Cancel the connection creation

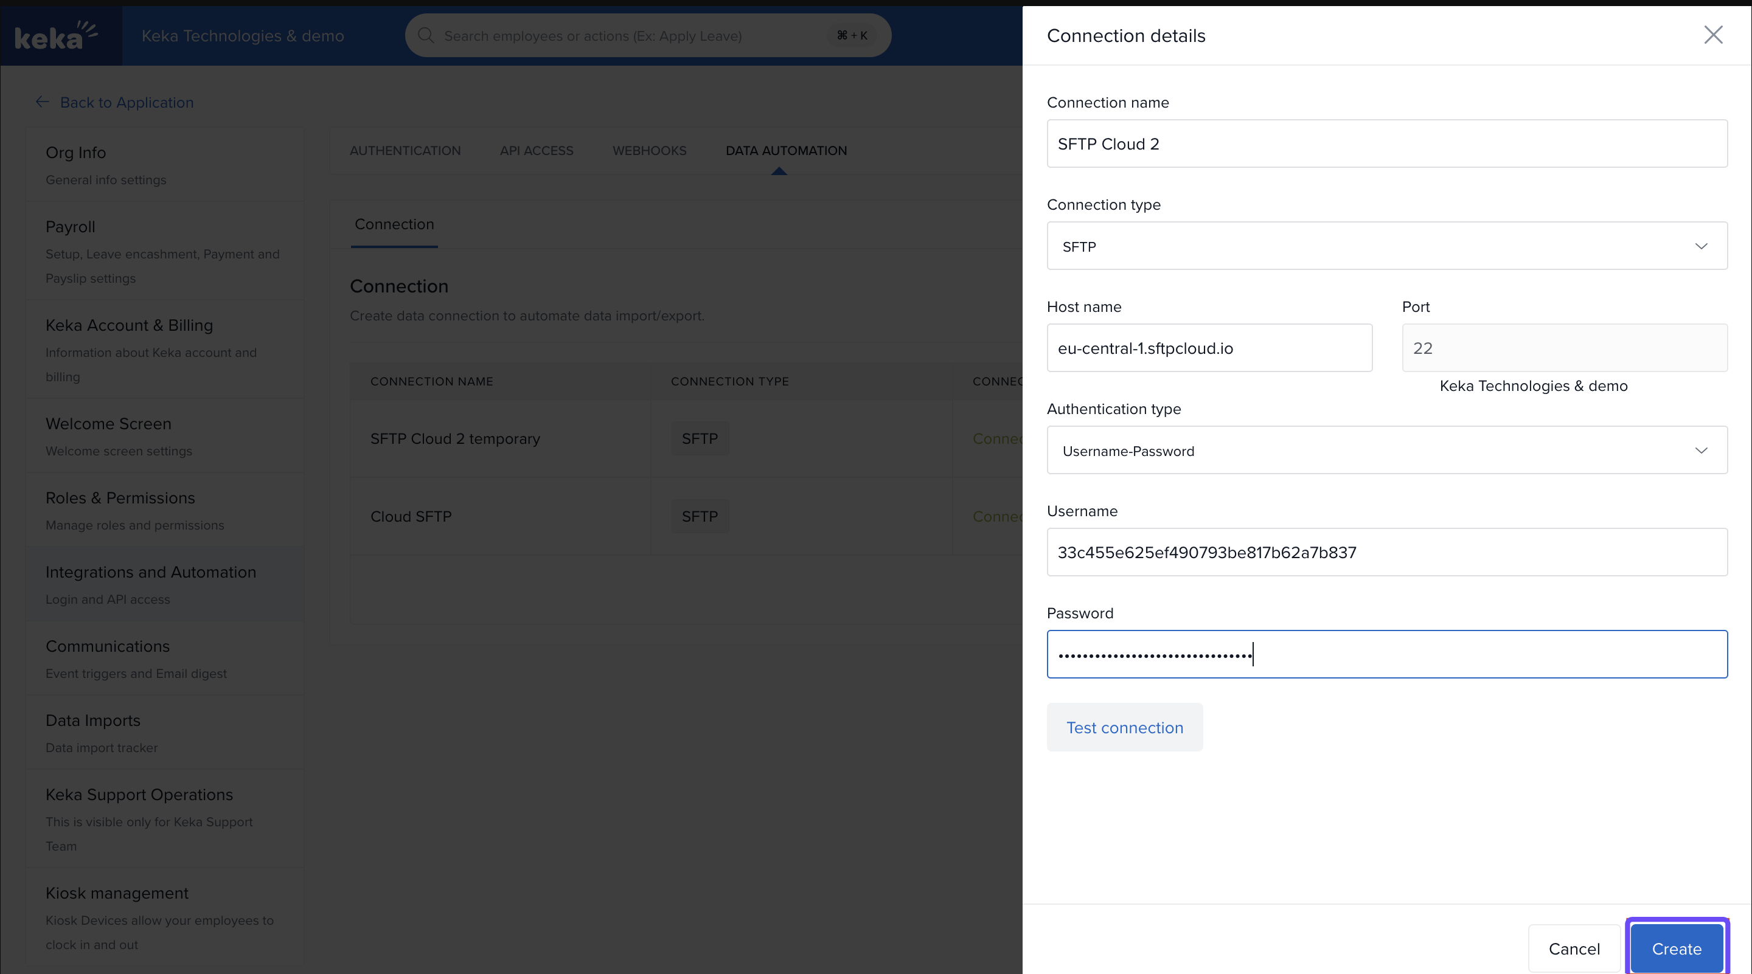tap(1574, 948)
